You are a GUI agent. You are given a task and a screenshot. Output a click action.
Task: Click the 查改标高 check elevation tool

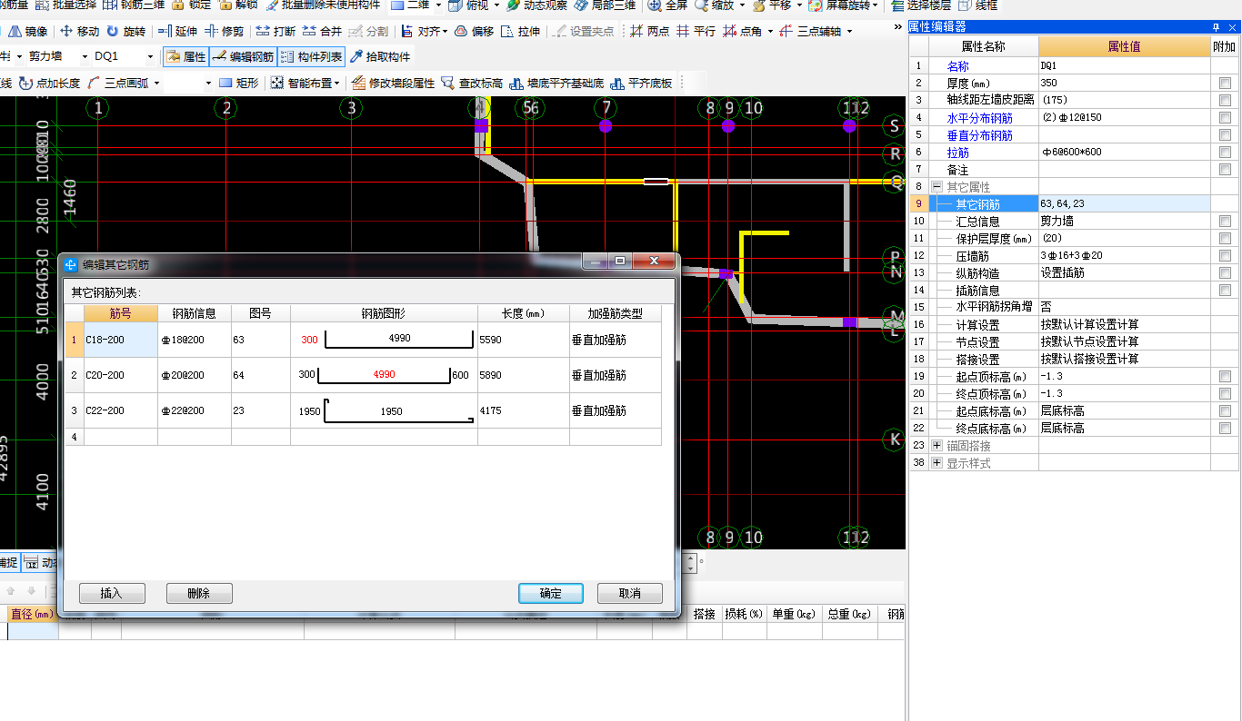472,83
